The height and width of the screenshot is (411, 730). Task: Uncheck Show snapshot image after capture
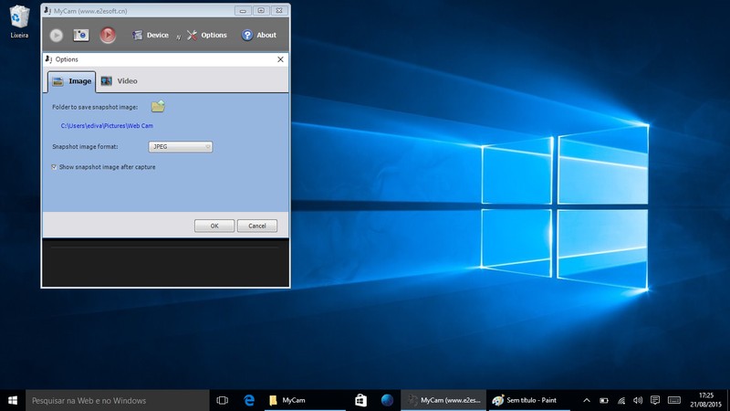[x=55, y=167]
